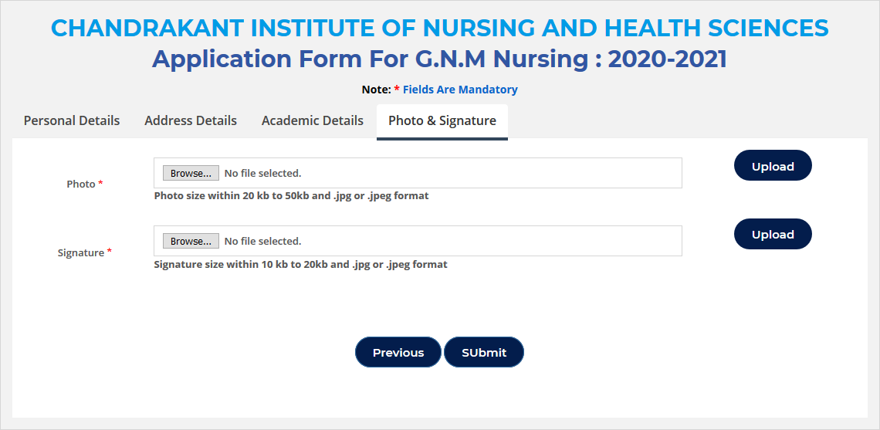Upload the selected Photo file
The width and height of the screenshot is (880, 430).
coord(773,166)
